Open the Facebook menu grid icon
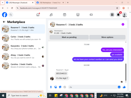This screenshot has width=131, height=98. (112, 15)
